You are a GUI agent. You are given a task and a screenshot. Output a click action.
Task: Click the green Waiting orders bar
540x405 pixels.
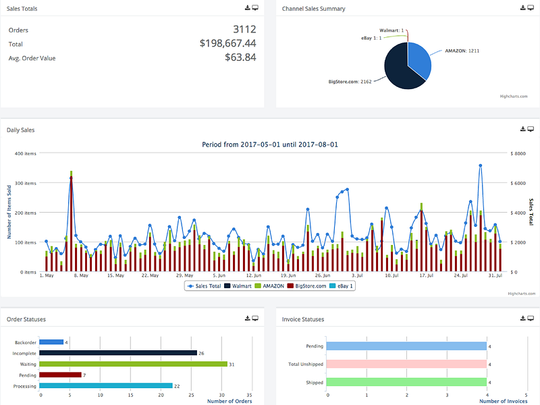tap(134, 364)
